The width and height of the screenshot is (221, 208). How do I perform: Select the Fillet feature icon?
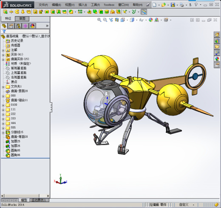coord(71,12)
